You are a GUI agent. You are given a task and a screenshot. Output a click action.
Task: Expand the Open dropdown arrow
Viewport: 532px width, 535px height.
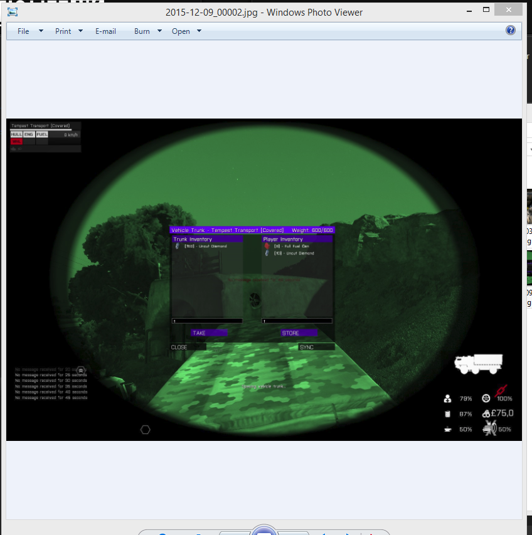[199, 31]
